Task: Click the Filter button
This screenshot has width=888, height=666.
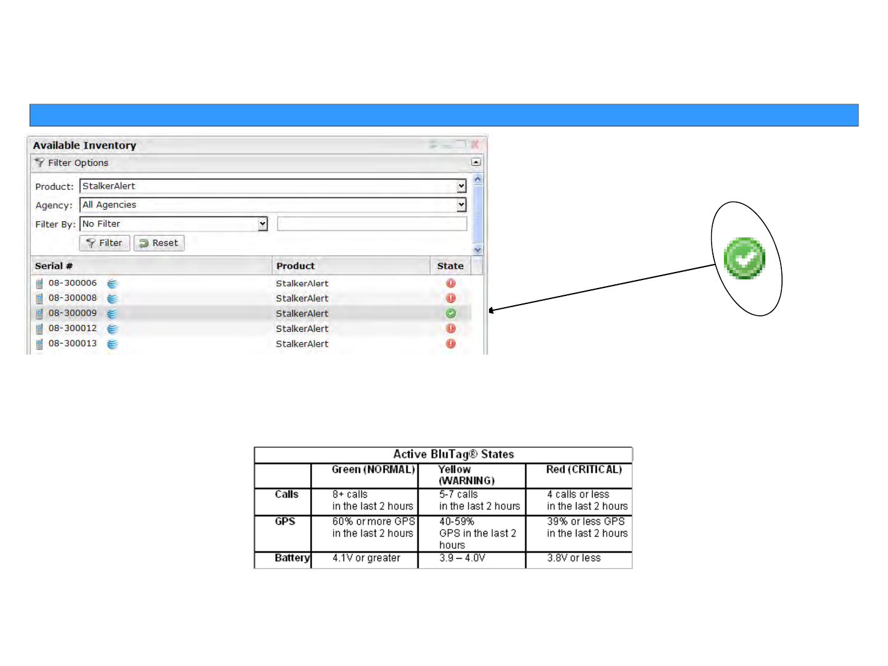Action: [x=105, y=243]
